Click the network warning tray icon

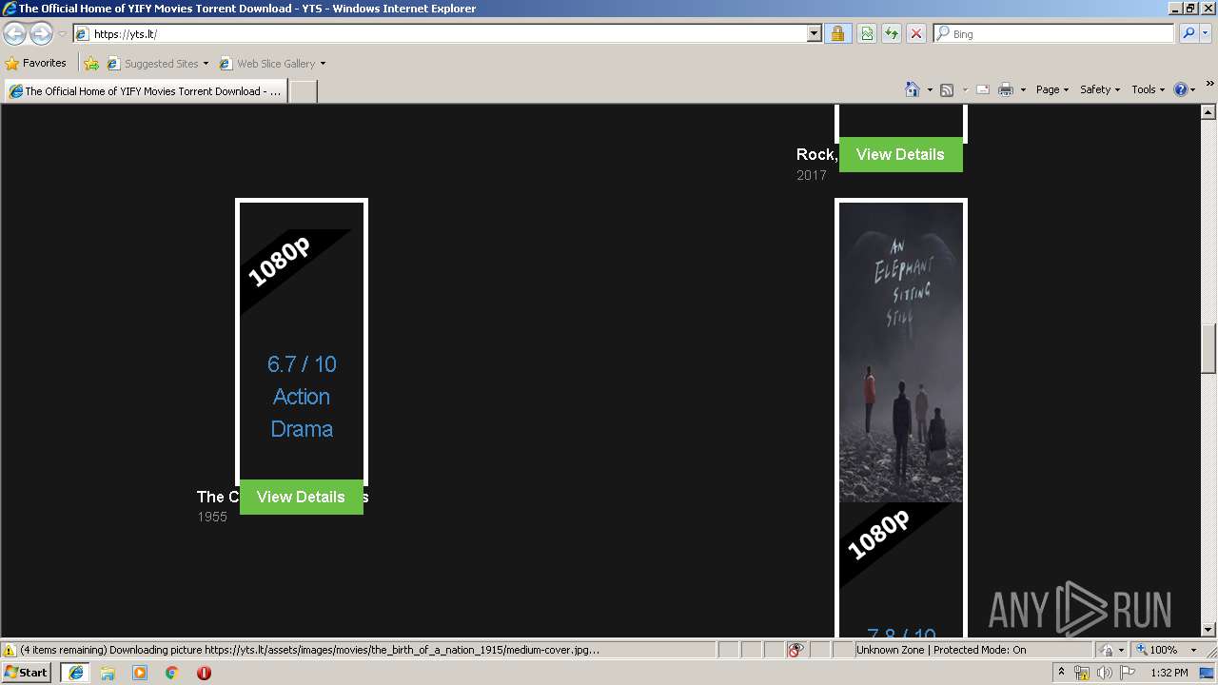click(1082, 673)
